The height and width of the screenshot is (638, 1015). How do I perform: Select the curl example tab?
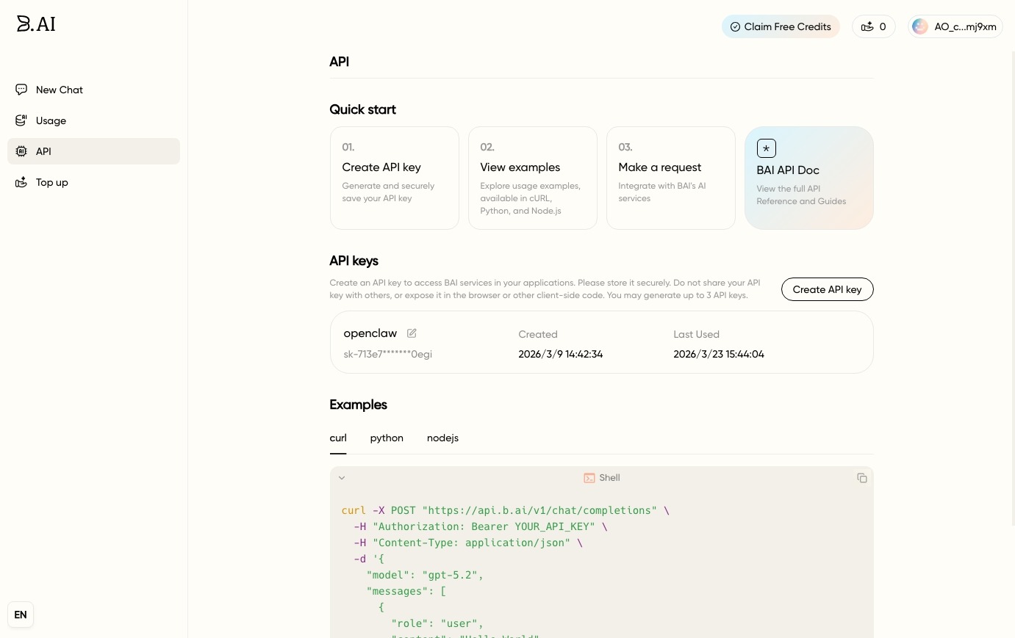click(338, 438)
